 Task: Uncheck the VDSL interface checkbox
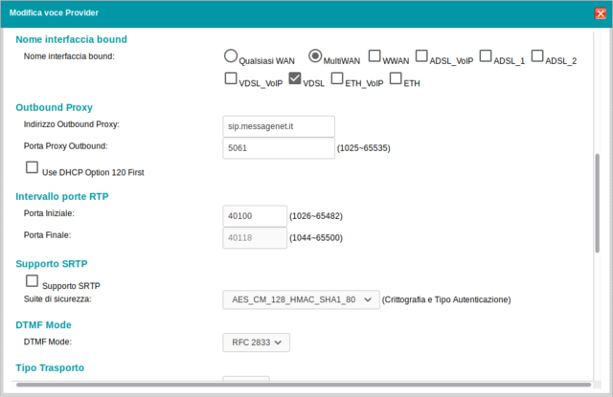[x=295, y=78]
